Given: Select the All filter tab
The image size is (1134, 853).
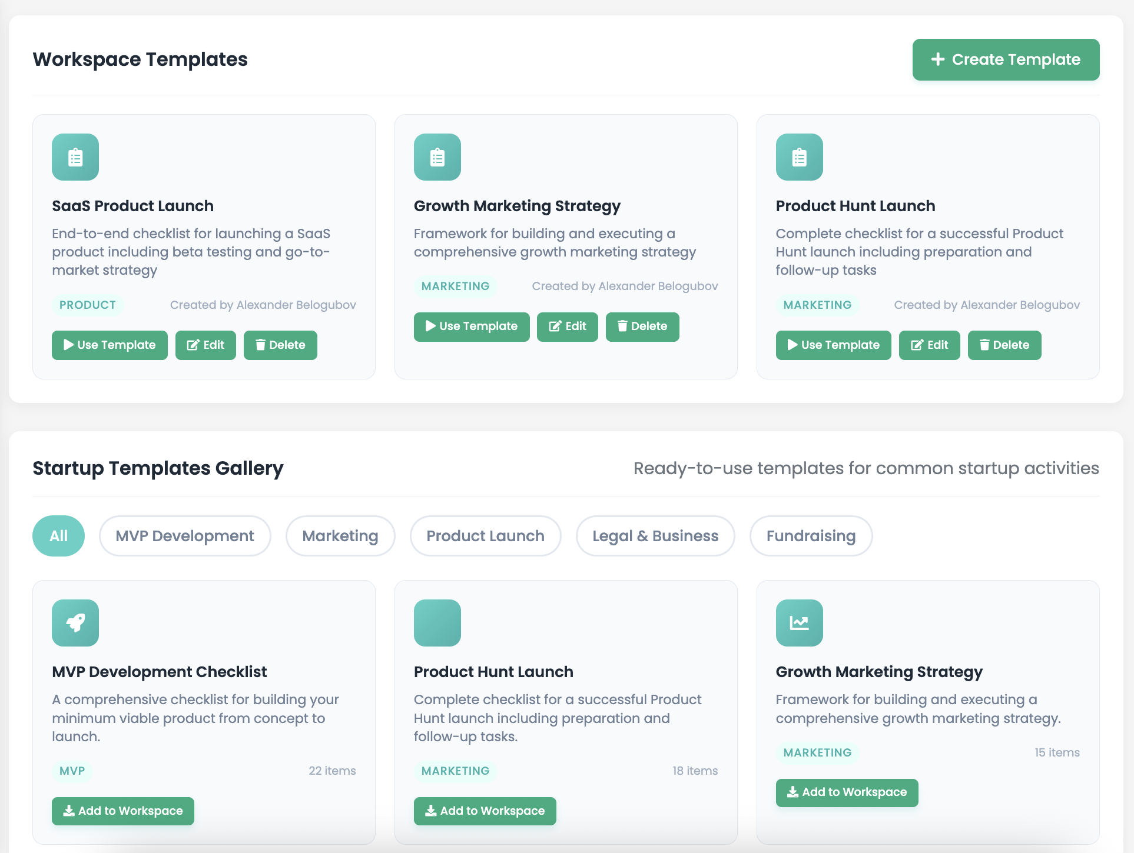Looking at the screenshot, I should coord(58,536).
